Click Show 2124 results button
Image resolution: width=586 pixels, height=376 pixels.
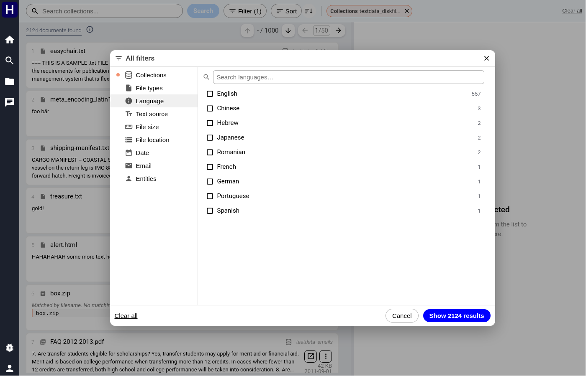pyautogui.click(x=457, y=316)
